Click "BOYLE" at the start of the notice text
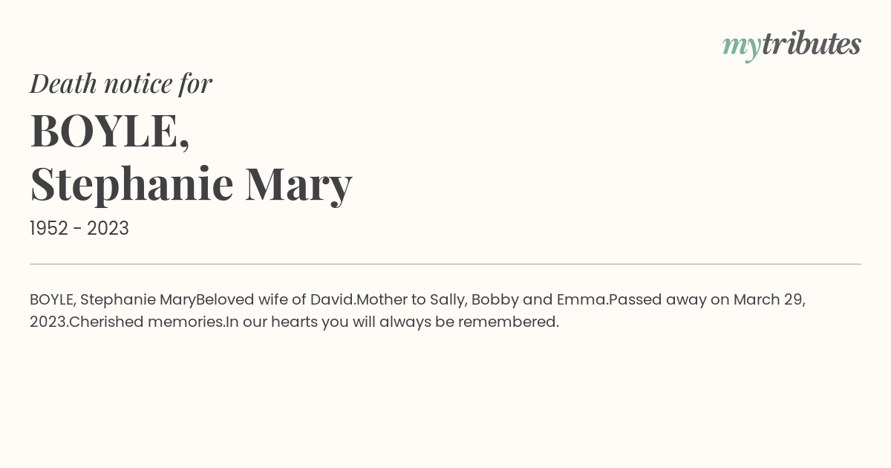Image resolution: width=891 pixels, height=468 pixels. click(51, 300)
